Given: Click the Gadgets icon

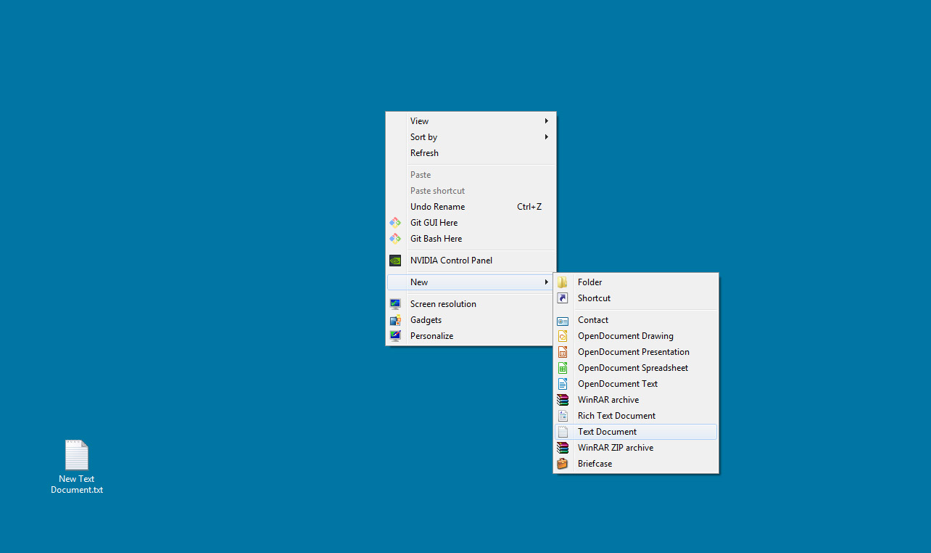Looking at the screenshot, I should click(x=395, y=320).
